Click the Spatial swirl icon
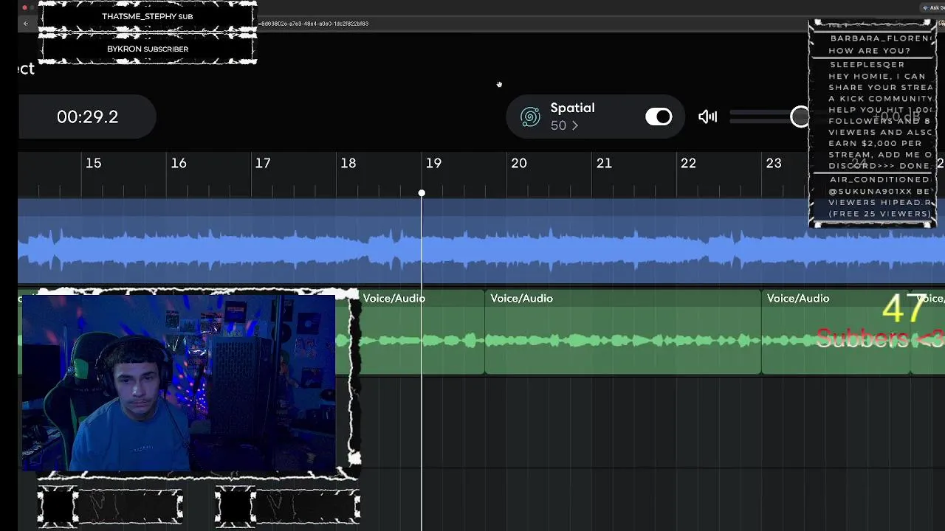 click(x=530, y=117)
